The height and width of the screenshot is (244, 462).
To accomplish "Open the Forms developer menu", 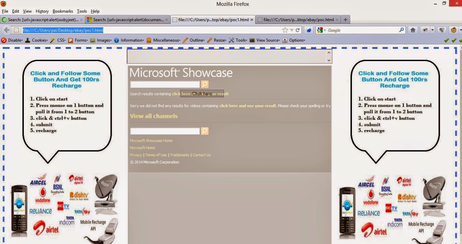I will 78,40.
